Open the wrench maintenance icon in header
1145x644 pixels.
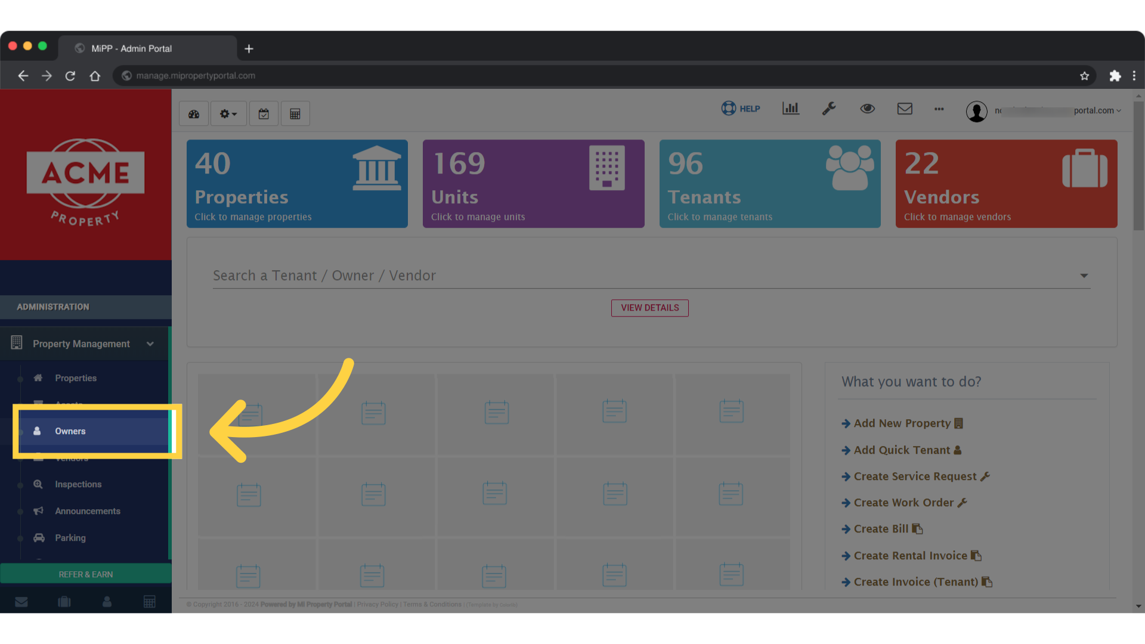coord(829,109)
